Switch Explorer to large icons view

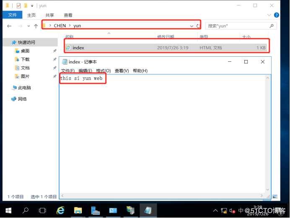tap(275, 197)
